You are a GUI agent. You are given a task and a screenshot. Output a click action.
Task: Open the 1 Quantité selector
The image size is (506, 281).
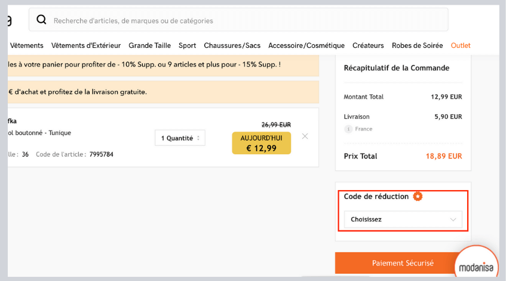(179, 138)
